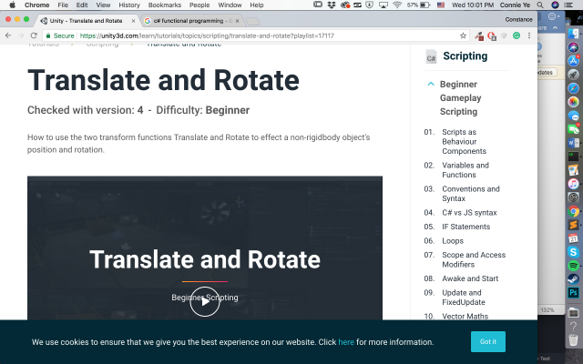The image size is (583, 364).
Task: Switch to the Unity Translate and Rotate tab
Action: pyautogui.click(x=87, y=21)
